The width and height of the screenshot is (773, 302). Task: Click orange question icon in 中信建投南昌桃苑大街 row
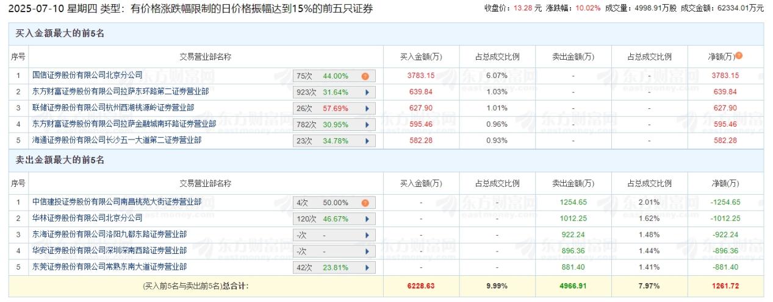[x=365, y=203]
